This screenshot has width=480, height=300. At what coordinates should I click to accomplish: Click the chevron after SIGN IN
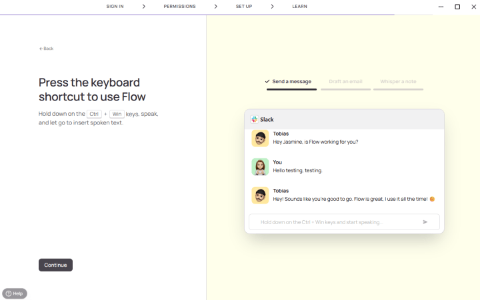(143, 7)
